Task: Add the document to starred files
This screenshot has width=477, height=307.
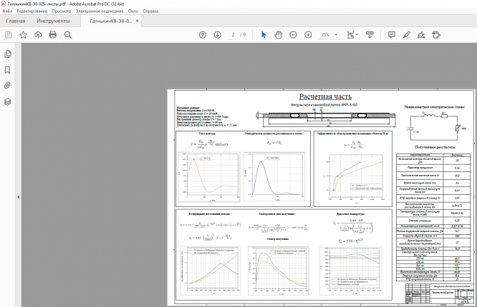Action: [23, 35]
